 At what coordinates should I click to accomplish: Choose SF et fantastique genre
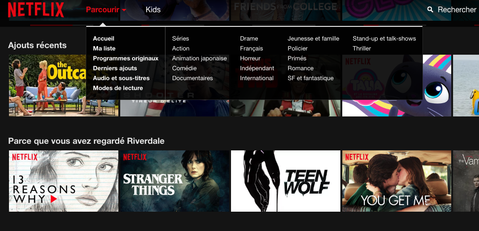pos(310,78)
